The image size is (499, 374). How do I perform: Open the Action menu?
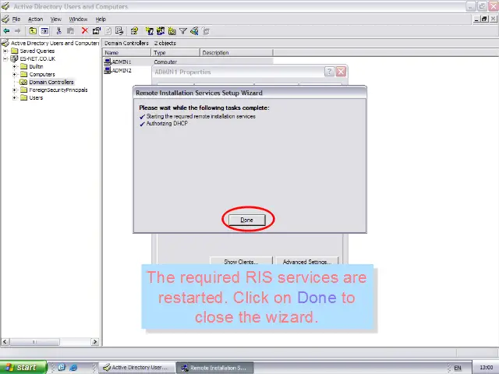click(35, 19)
